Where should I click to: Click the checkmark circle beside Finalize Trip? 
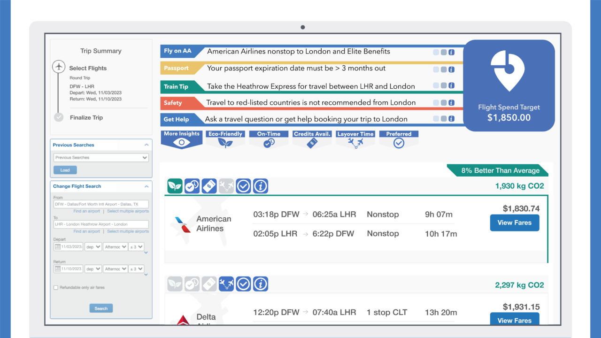tap(59, 117)
